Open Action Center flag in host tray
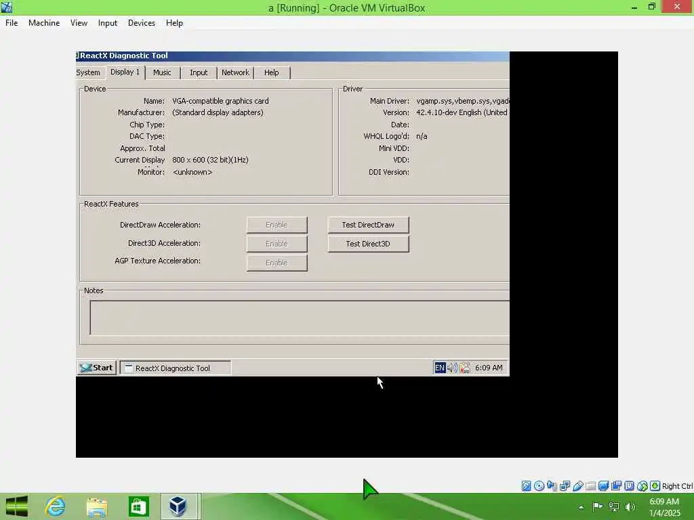694x520 pixels. pyautogui.click(x=597, y=506)
